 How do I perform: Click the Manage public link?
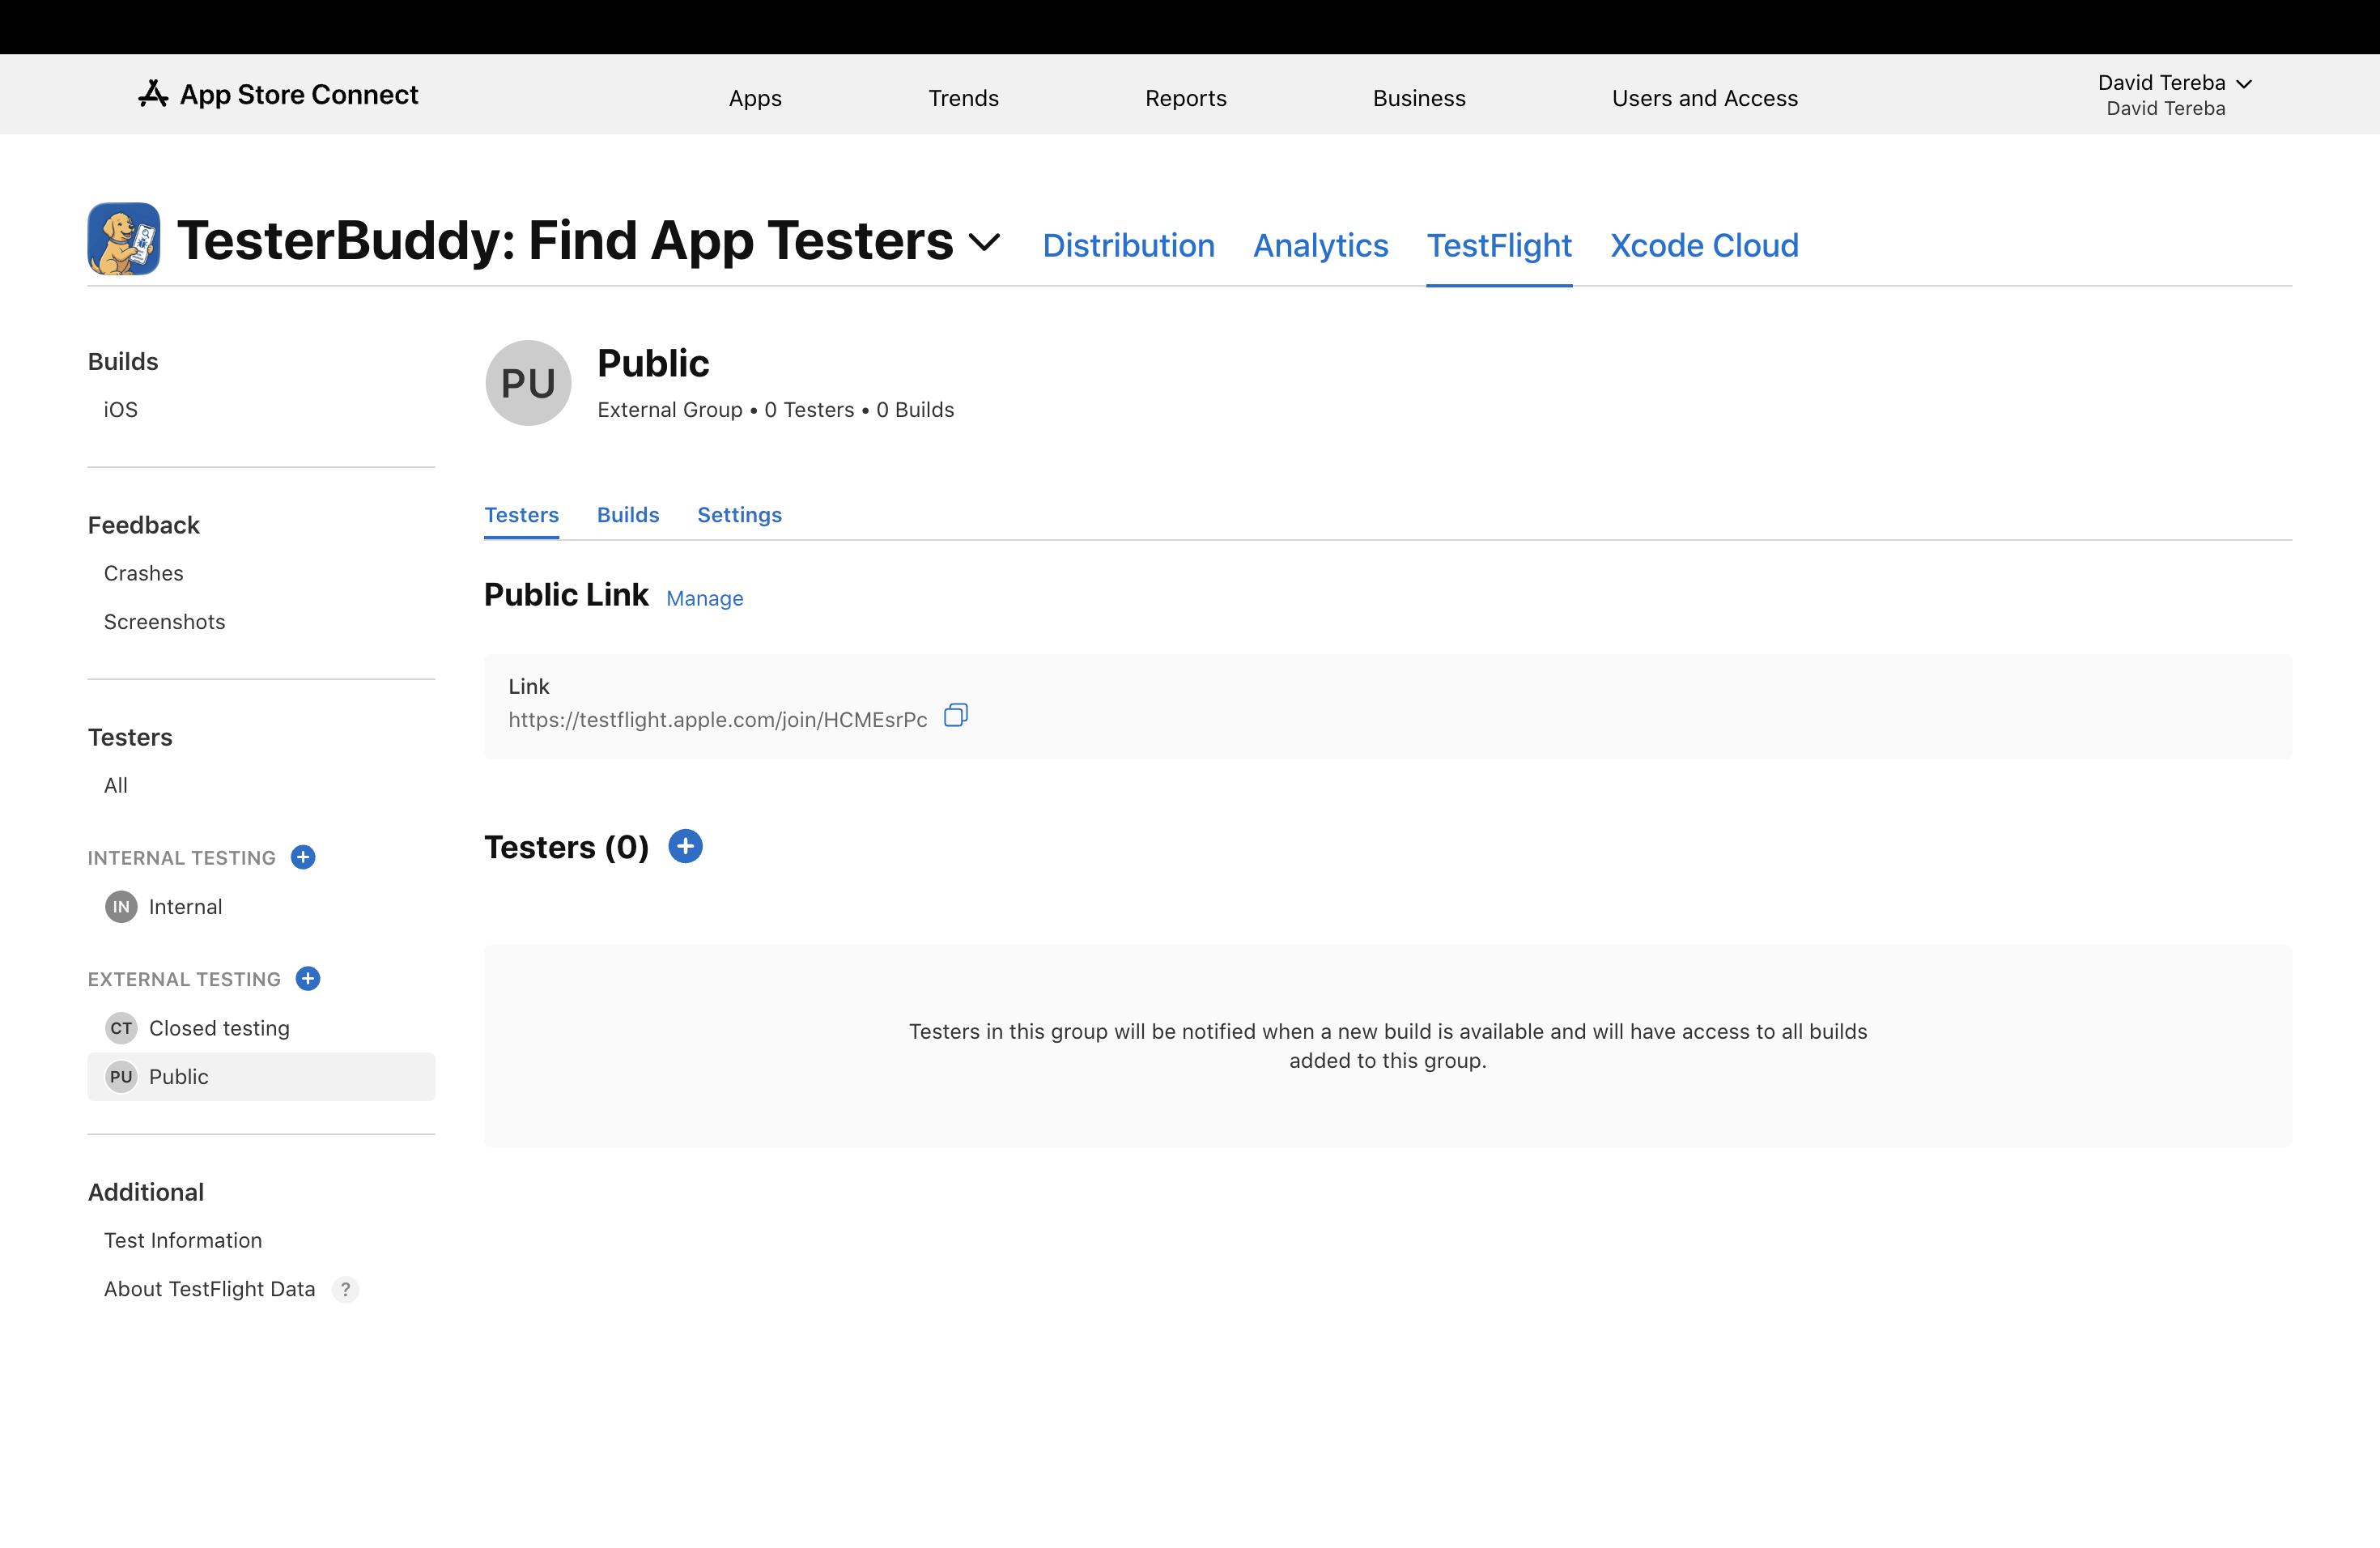point(705,598)
